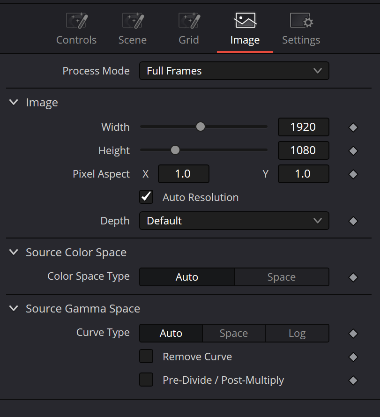Enable the Remove Curve checkbox
Image resolution: width=380 pixels, height=417 pixels.
(x=146, y=357)
